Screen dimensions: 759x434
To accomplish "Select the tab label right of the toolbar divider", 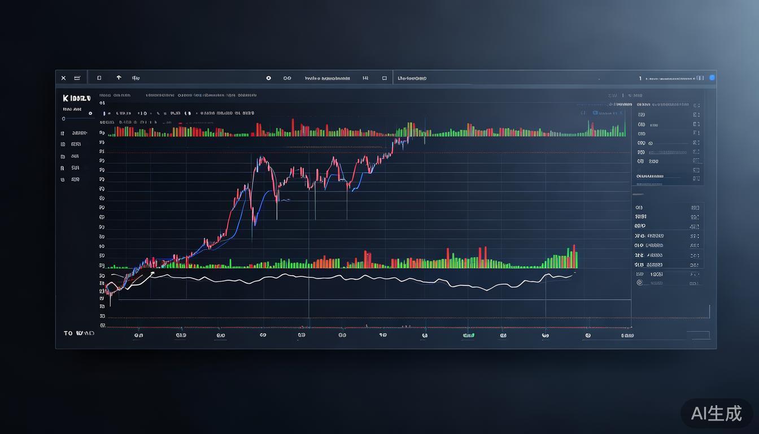I will click(412, 79).
